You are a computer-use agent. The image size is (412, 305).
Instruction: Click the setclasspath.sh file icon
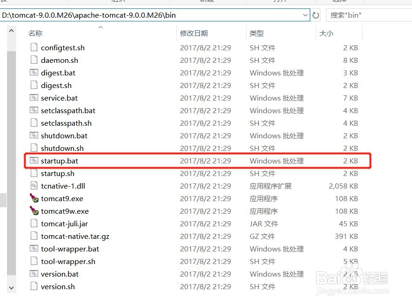(34, 123)
